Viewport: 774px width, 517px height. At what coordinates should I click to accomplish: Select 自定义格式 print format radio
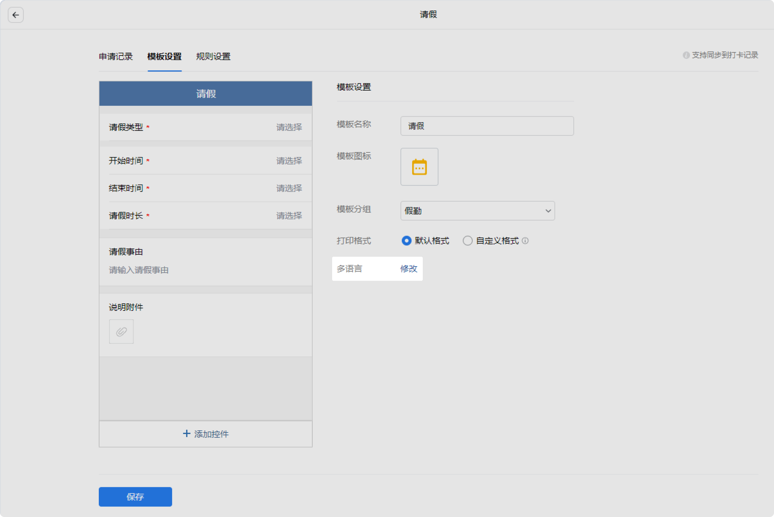click(467, 241)
